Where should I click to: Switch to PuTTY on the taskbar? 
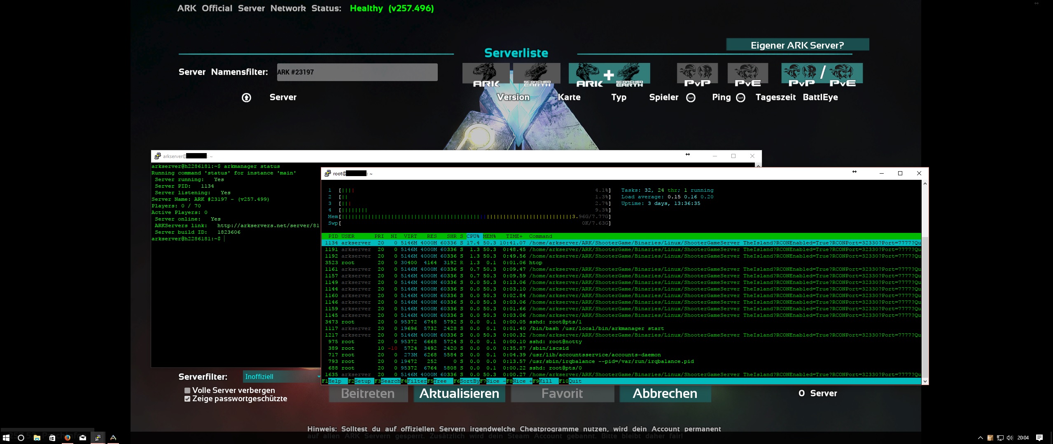[x=98, y=438]
